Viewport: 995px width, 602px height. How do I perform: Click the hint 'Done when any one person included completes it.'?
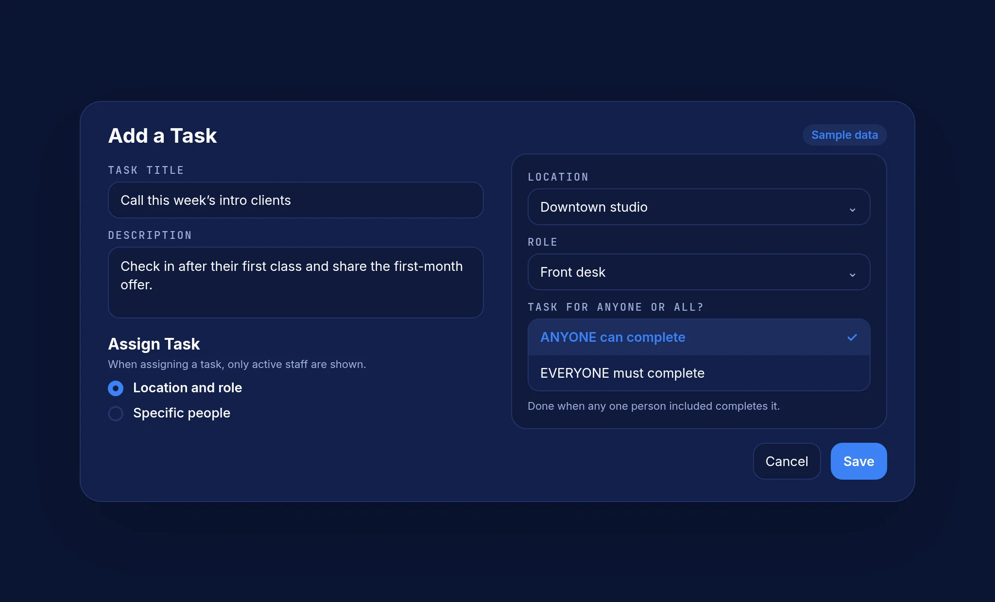(653, 406)
